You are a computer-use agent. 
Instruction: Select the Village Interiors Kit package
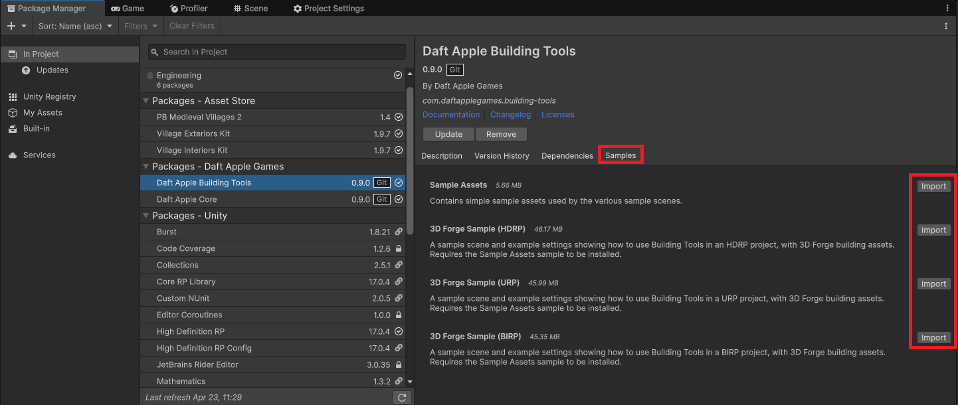click(272, 150)
